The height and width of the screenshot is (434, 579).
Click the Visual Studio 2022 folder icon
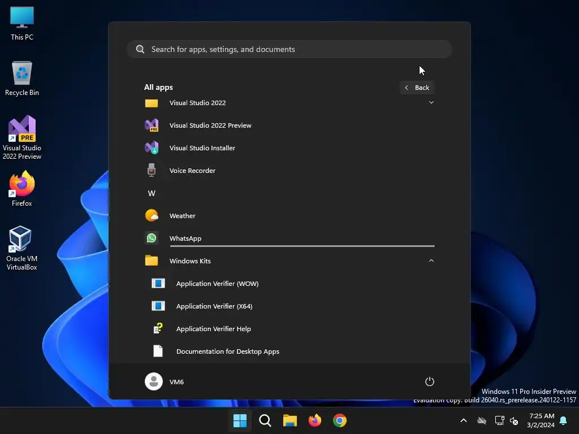(x=152, y=103)
